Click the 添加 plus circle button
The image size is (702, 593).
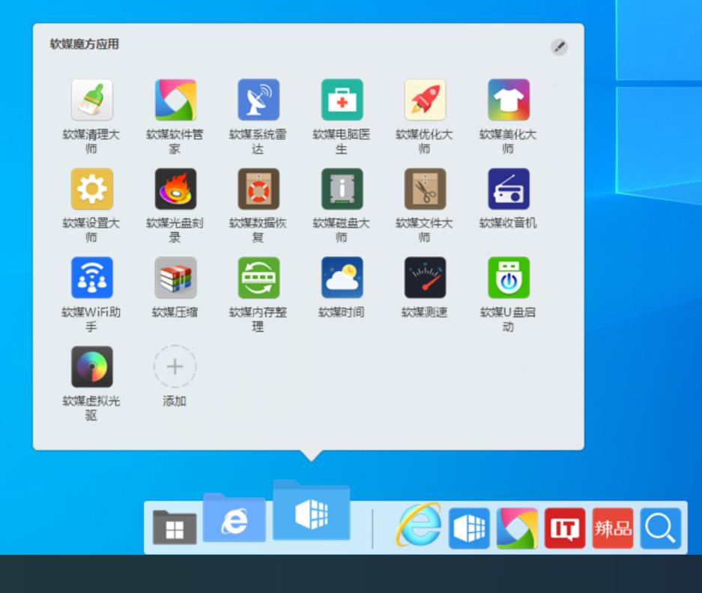(175, 367)
